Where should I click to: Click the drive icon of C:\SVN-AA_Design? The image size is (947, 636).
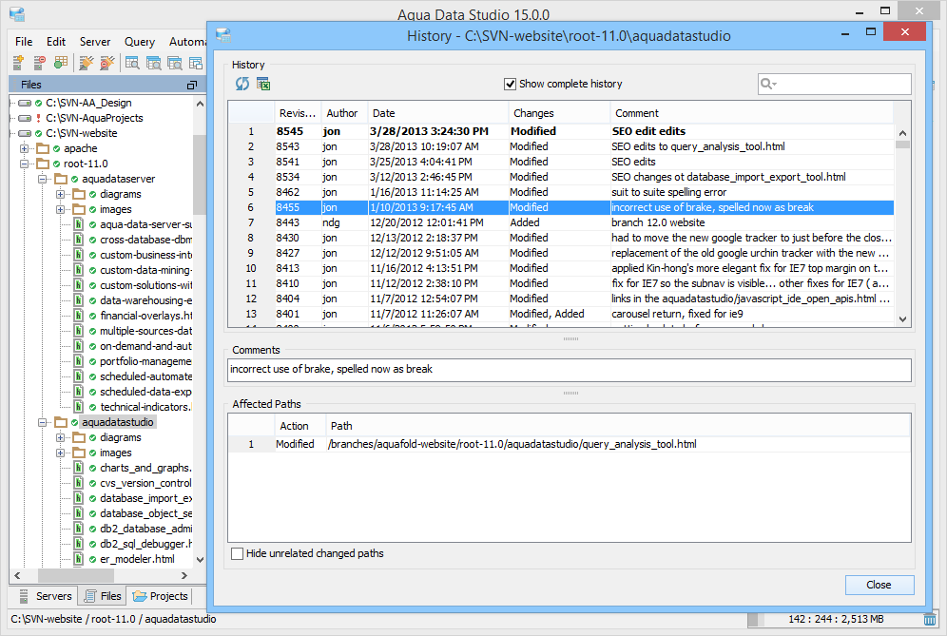[25, 104]
